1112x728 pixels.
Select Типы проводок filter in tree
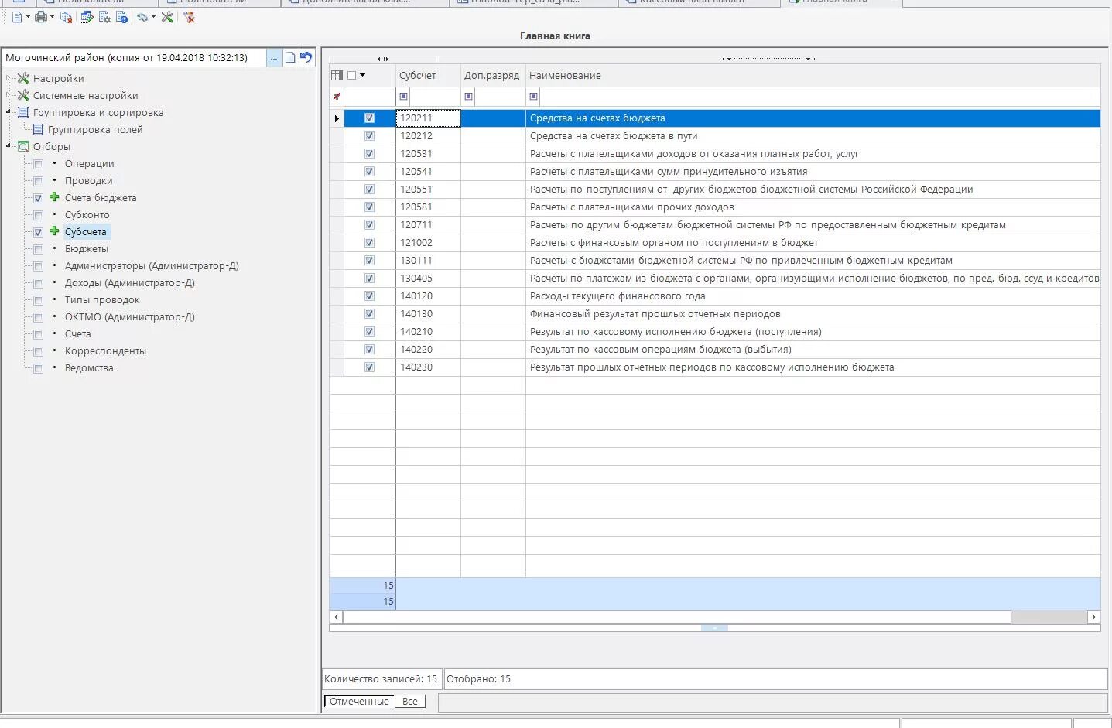tap(102, 300)
